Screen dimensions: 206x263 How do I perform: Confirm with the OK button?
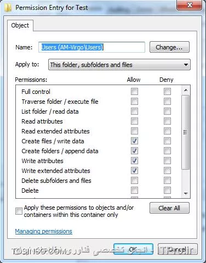pyautogui.click(x=133, y=249)
